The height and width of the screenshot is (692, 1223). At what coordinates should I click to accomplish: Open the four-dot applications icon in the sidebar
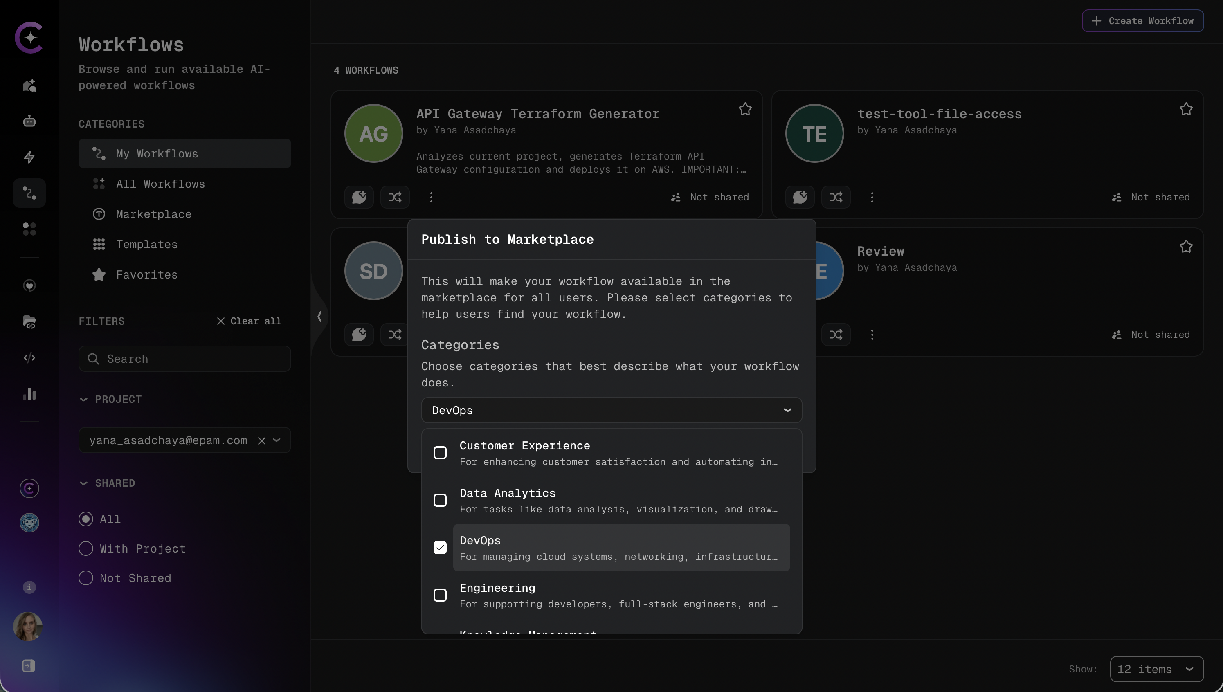pyautogui.click(x=29, y=229)
